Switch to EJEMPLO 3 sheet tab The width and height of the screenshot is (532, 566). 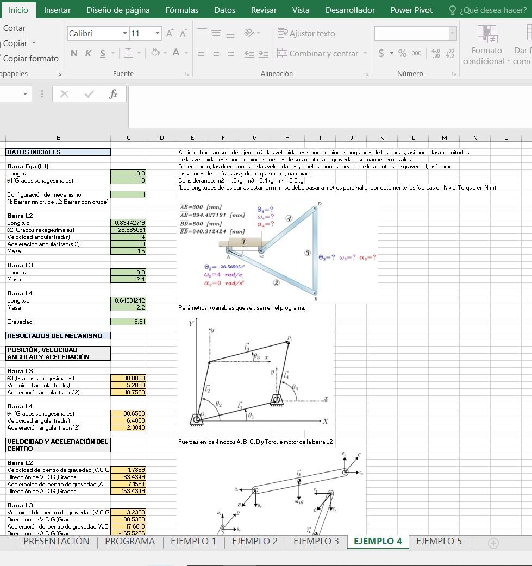pos(316,541)
